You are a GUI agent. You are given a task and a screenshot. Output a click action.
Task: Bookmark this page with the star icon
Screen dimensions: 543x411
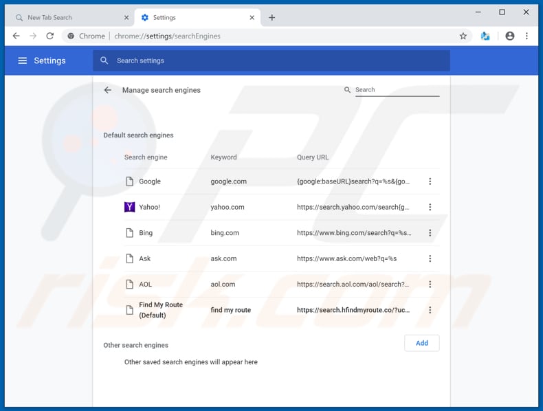(463, 36)
